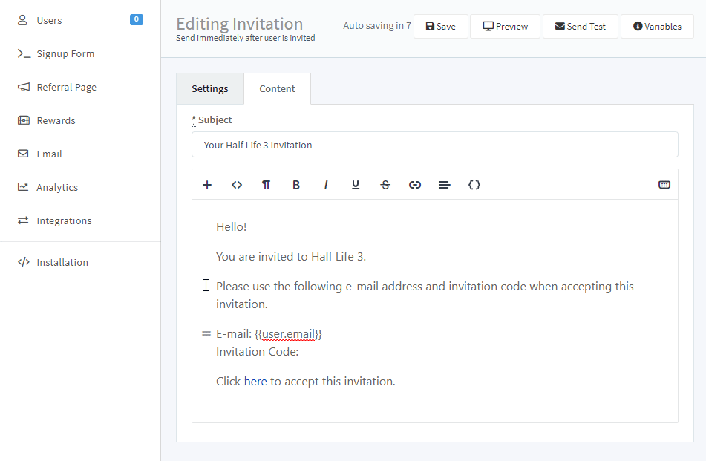Apply underline formatting
Screen dimensions: 706x461
(x=356, y=185)
